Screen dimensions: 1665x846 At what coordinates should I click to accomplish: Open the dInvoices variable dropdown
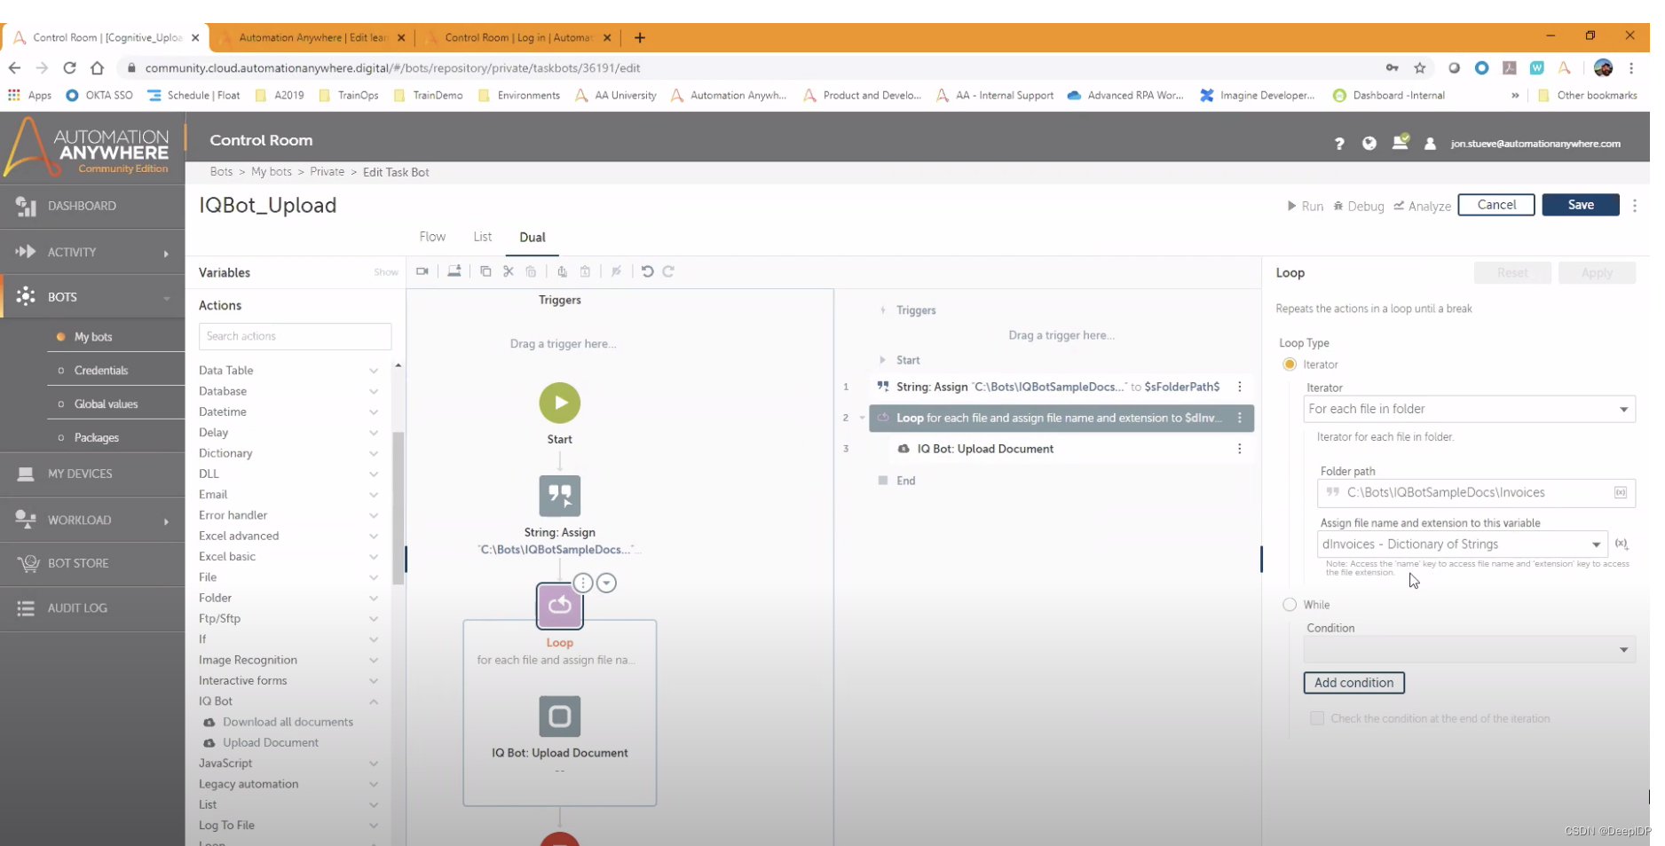point(1463,544)
